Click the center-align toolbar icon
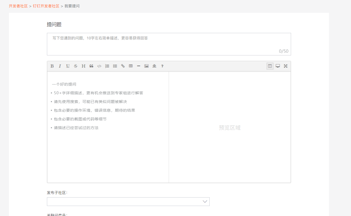 (x=154, y=66)
